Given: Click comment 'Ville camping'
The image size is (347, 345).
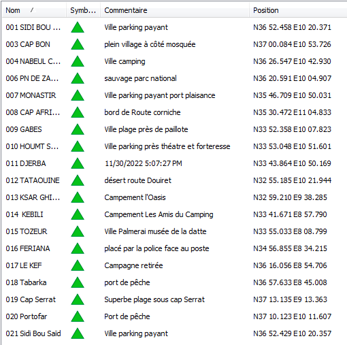Looking at the screenshot, I should [x=125, y=61].
